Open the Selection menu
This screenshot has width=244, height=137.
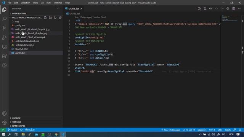tap(26, 3)
